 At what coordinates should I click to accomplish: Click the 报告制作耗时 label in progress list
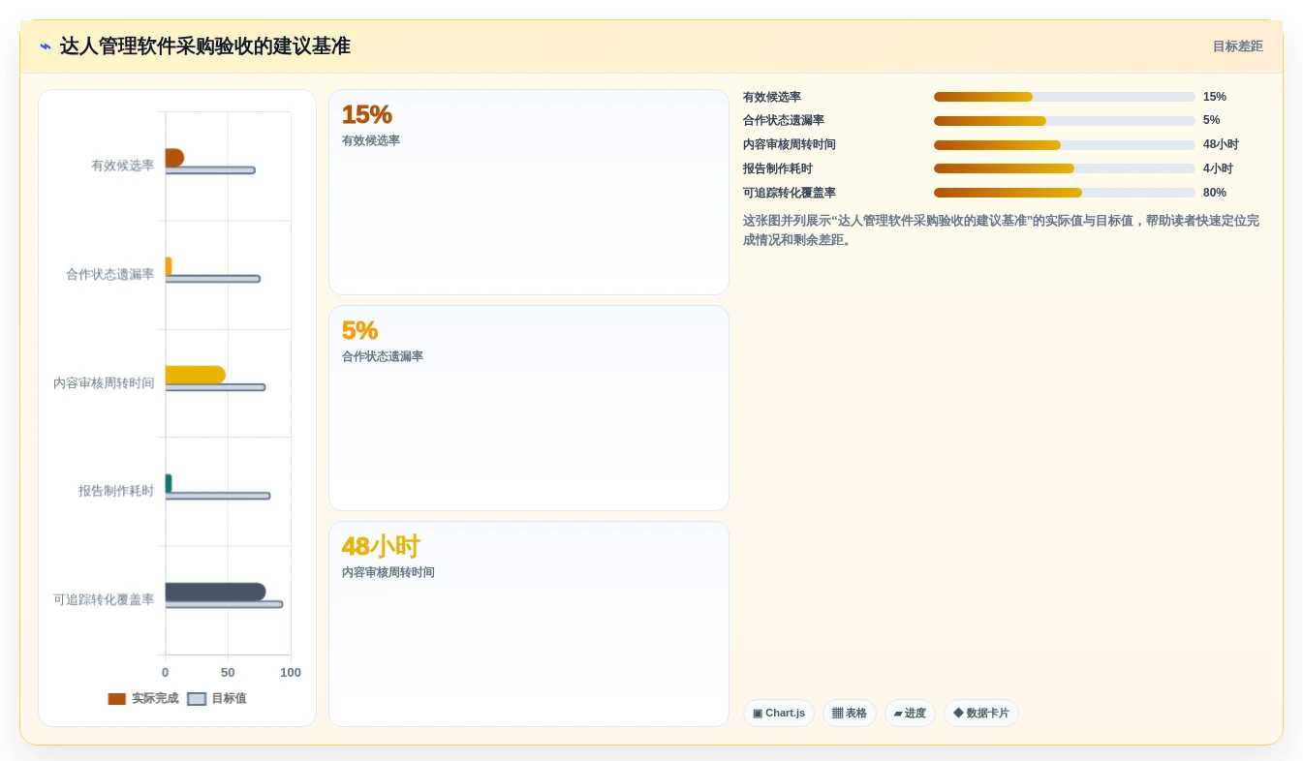coord(778,168)
